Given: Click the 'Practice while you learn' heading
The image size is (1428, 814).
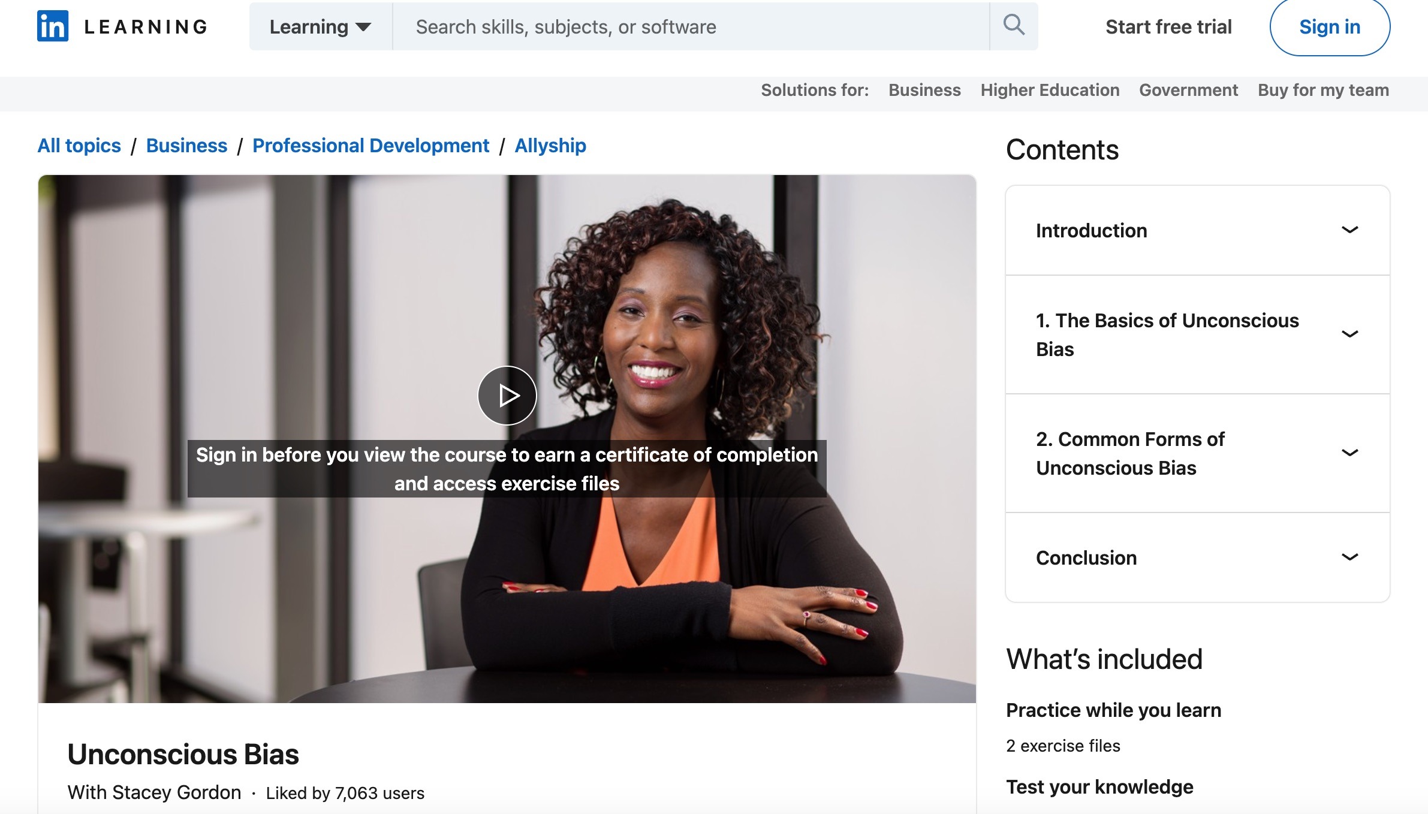Looking at the screenshot, I should click(x=1113, y=710).
